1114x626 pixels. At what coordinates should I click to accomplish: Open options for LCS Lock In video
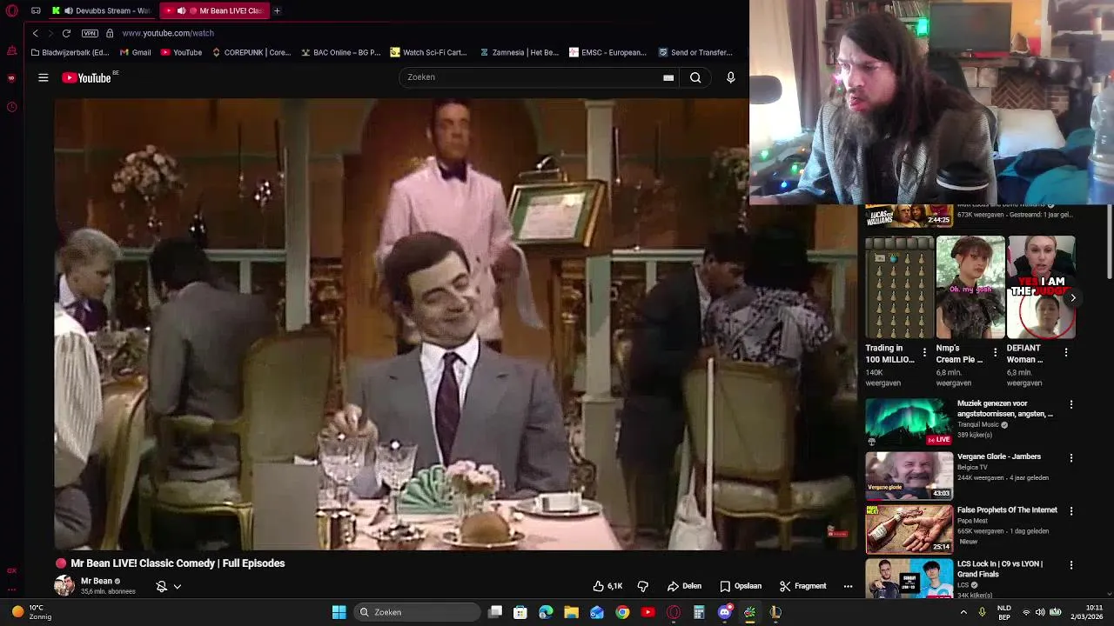click(x=1071, y=564)
